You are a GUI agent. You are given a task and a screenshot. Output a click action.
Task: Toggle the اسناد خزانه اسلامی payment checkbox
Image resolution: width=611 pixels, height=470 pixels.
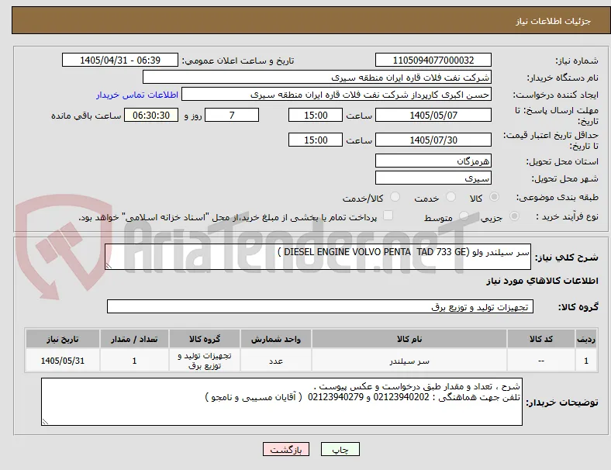point(388,216)
